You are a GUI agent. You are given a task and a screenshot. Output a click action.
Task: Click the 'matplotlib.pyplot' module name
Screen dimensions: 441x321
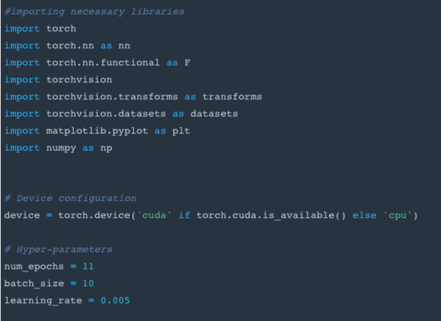[x=97, y=131]
